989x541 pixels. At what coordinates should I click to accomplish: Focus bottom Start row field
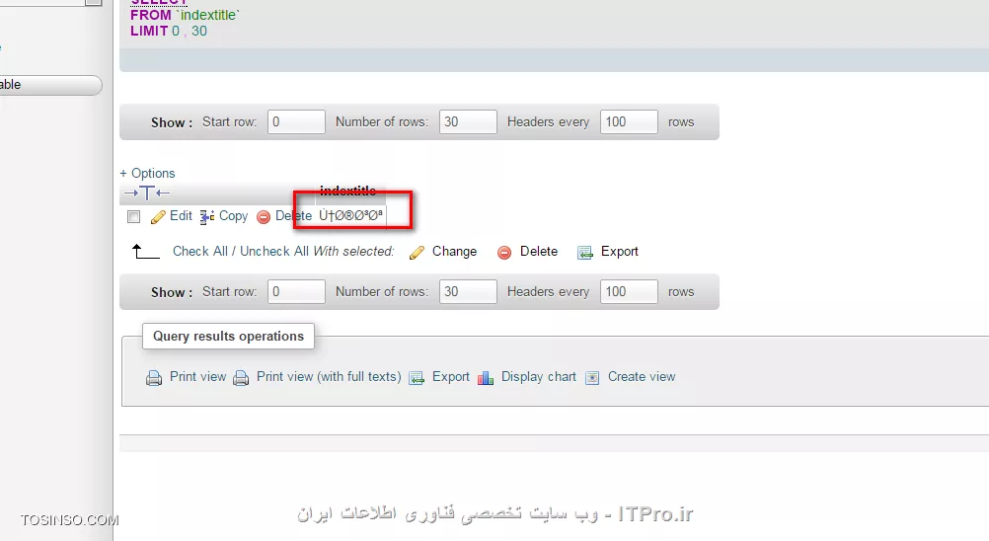[296, 291]
